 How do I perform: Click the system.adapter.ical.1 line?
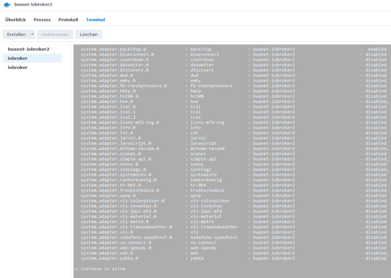tap(108, 112)
